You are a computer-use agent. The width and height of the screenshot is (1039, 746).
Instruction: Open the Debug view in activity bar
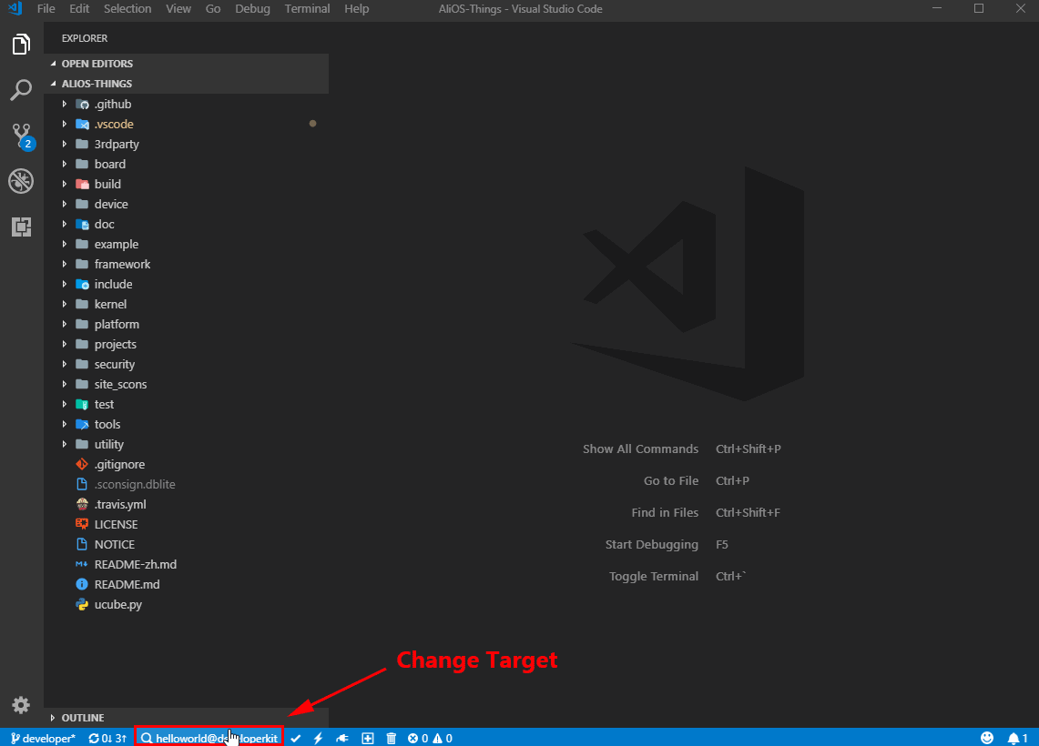[x=21, y=181]
